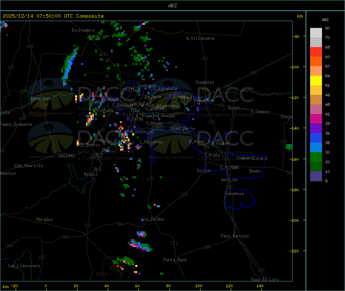This screenshot has height=291, width=345.
Task: Click the 'Paso_El_Loro' label
Action: coord(265,280)
